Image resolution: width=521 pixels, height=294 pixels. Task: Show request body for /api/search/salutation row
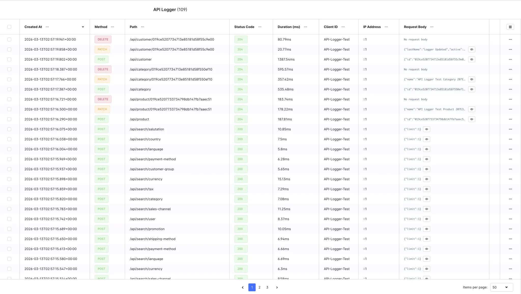pyautogui.click(x=427, y=129)
